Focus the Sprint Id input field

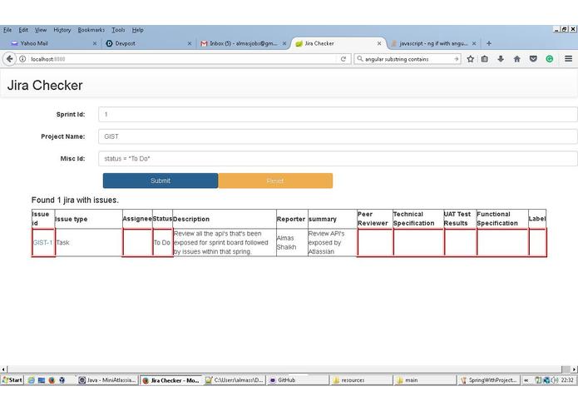[x=338, y=114]
